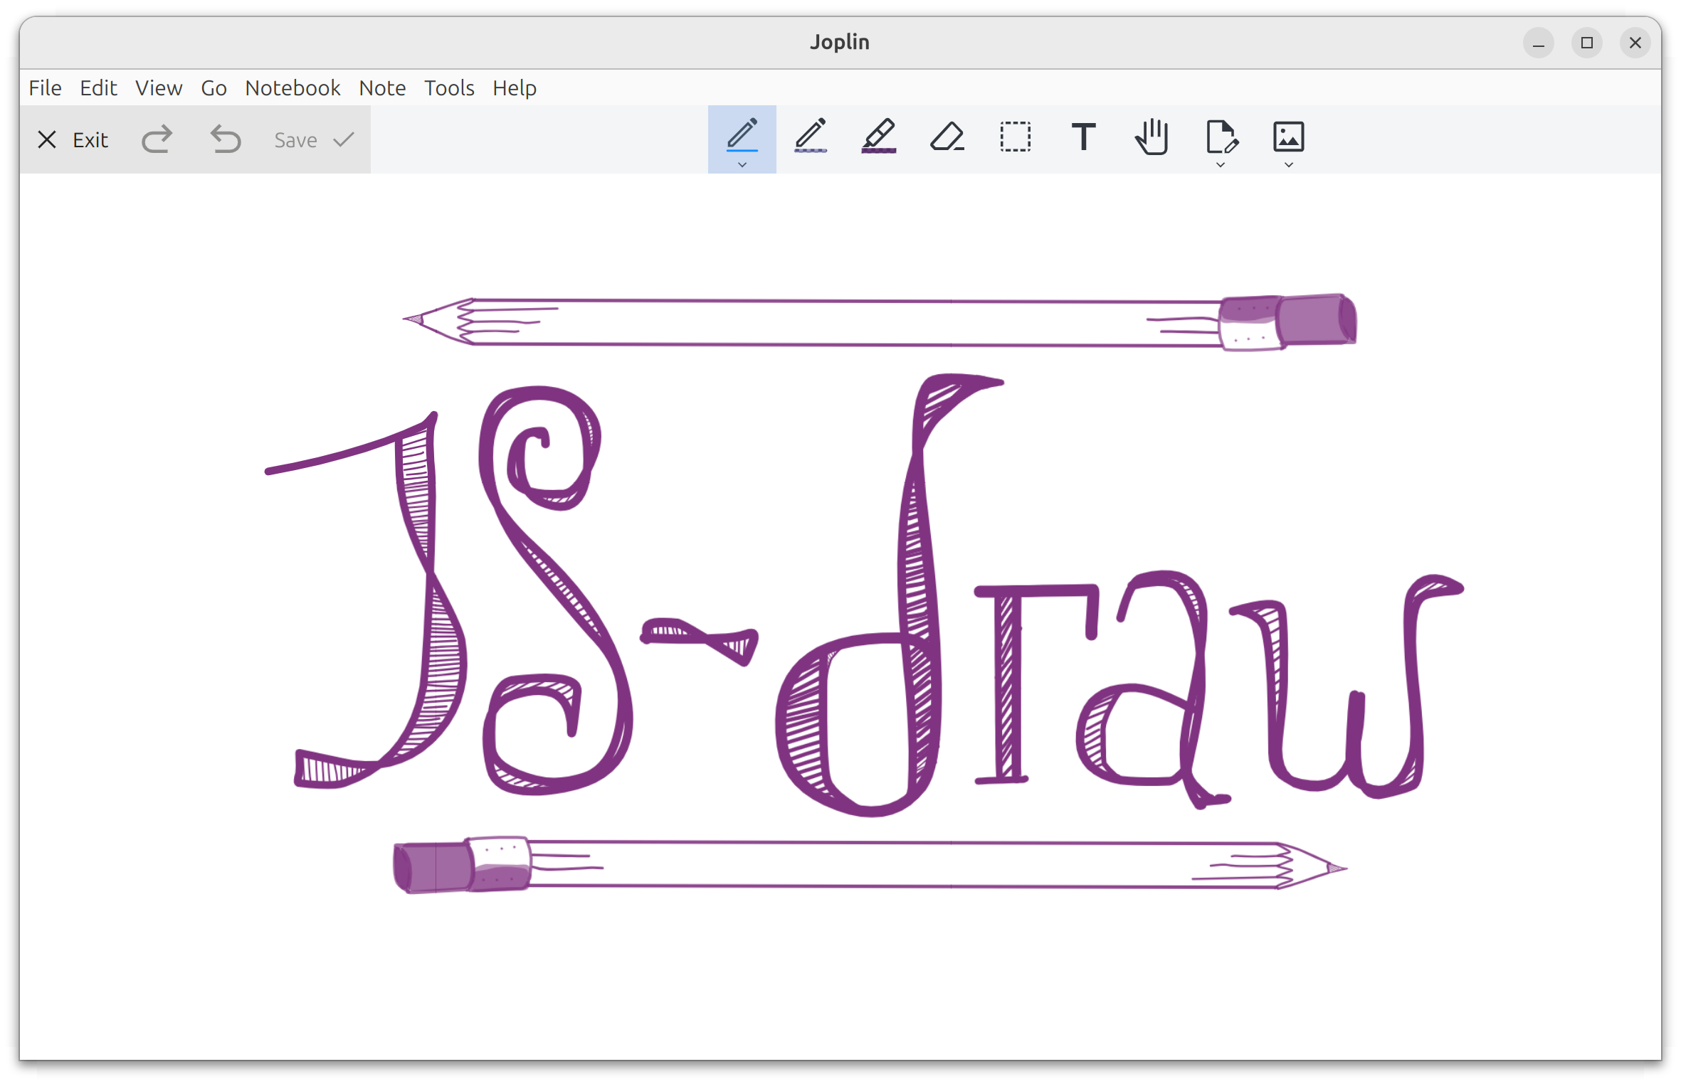Open the Tools menu
1681x1084 pixels.
449,88
